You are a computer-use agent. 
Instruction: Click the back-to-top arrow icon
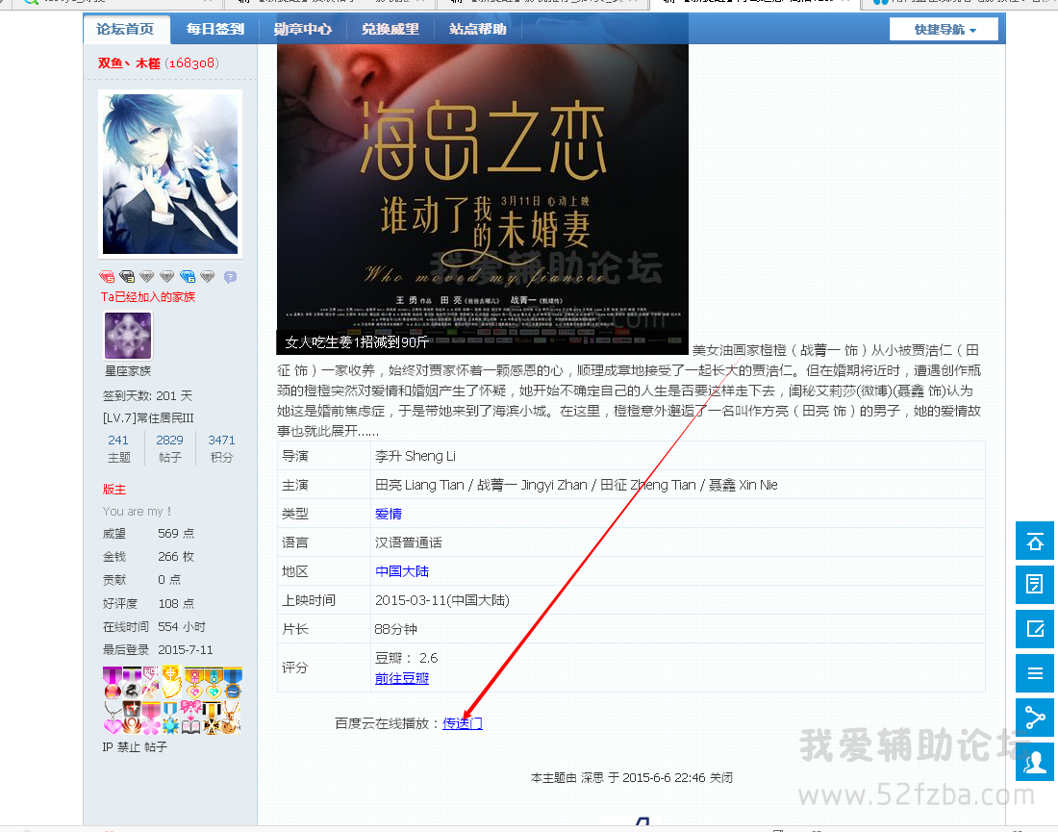coord(1035,542)
